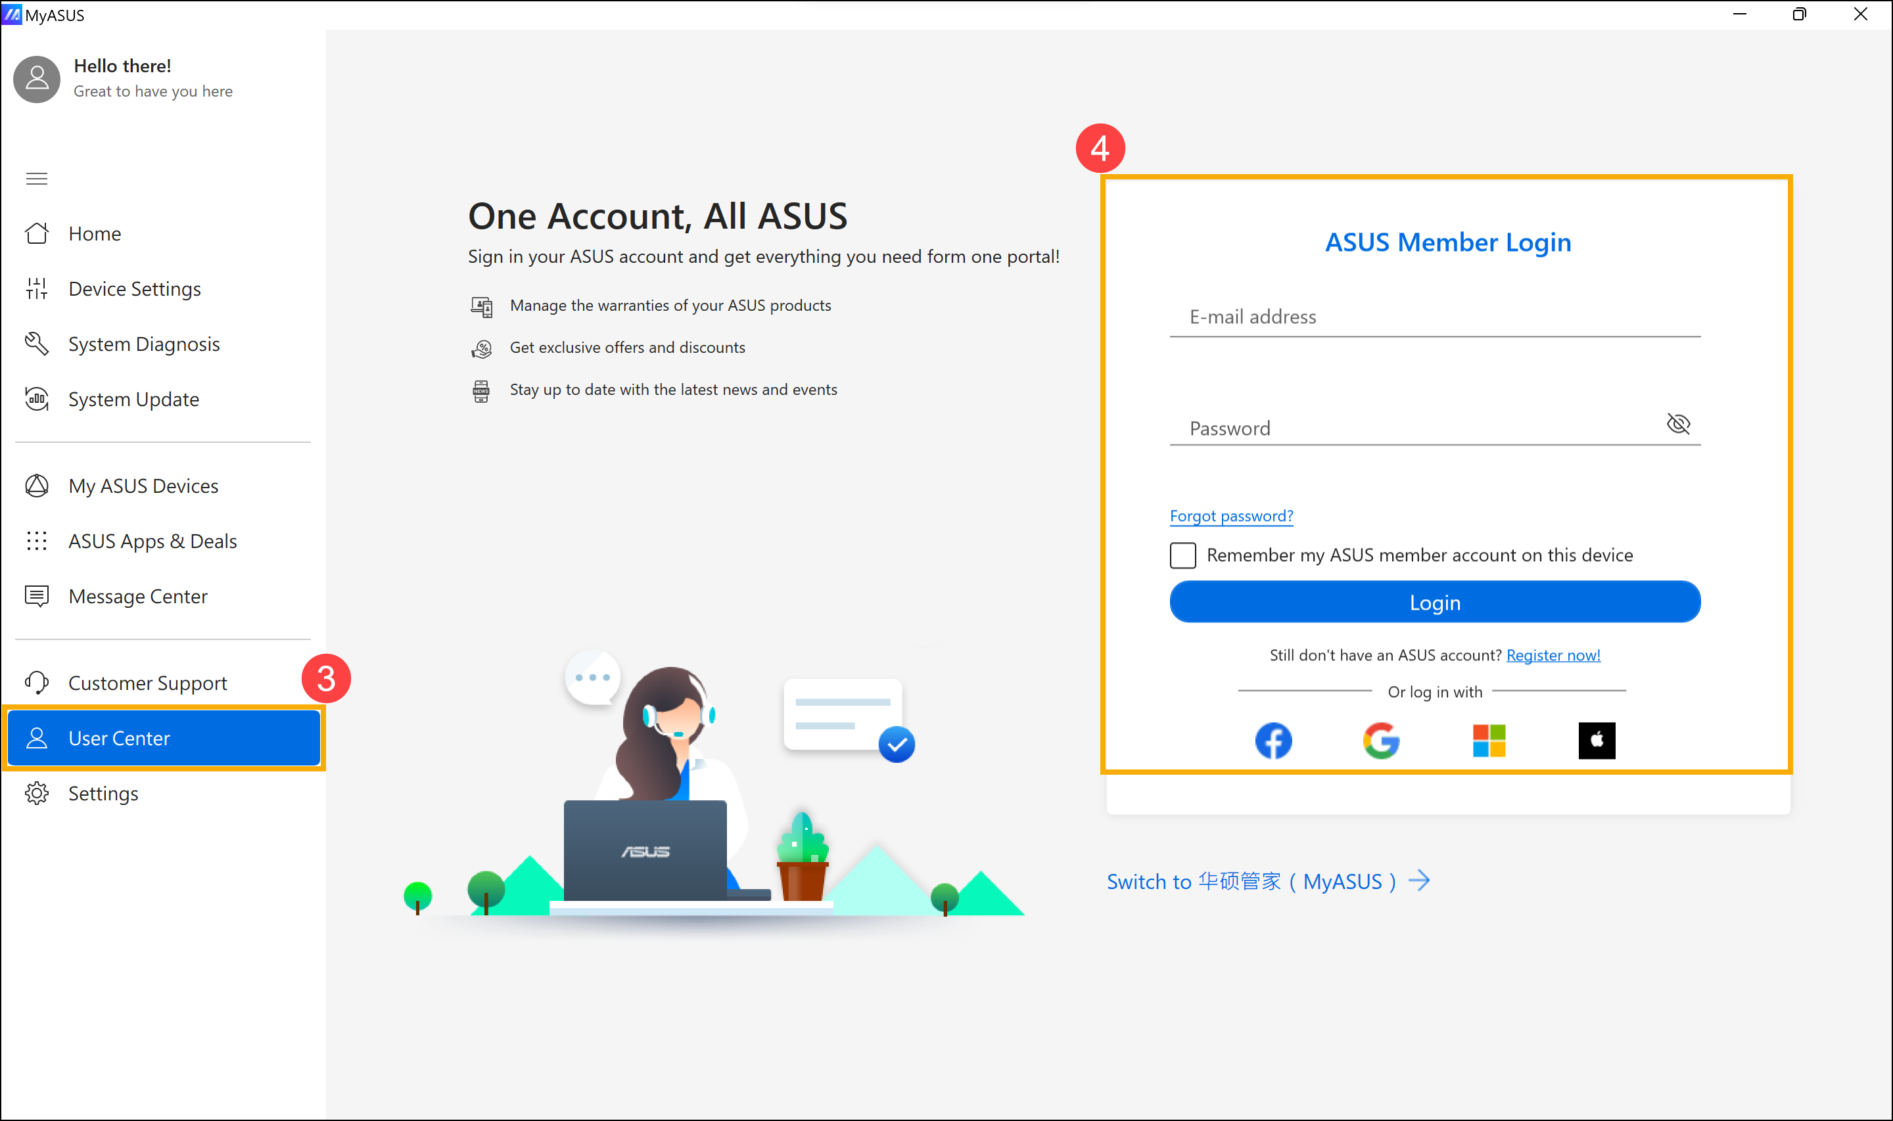Image resolution: width=1893 pixels, height=1121 pixels.
Task: Click the Register now! link
Action: (x=1553, y=655)
